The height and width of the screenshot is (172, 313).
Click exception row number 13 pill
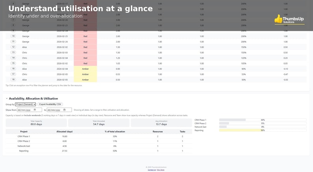(x=13, y=52)
